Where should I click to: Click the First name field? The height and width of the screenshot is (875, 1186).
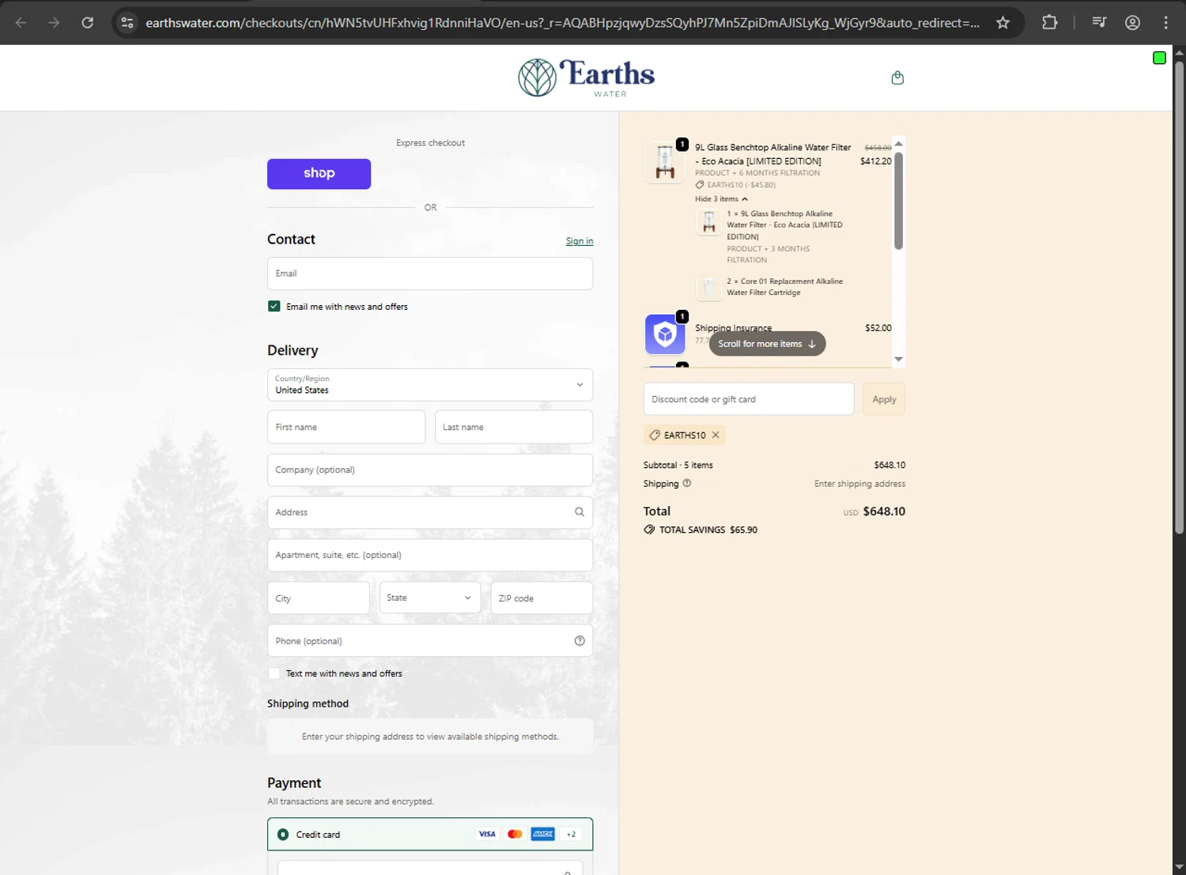point(346,427)
